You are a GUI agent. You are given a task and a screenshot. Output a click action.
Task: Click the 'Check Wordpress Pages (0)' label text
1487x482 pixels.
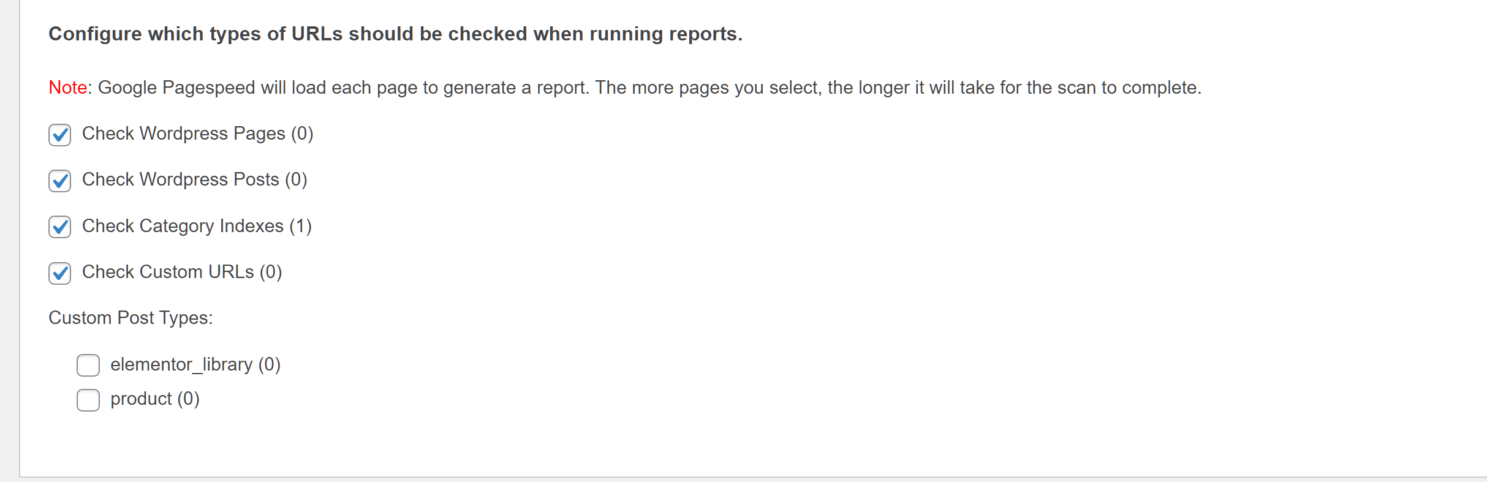(x=198, y=134)
